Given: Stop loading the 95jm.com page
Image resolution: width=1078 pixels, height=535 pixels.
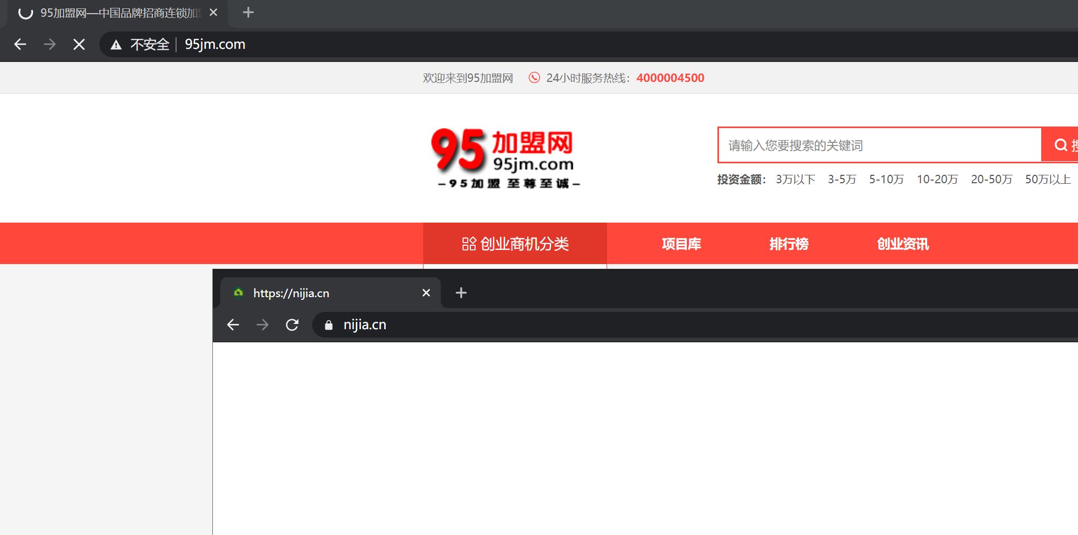Looking at the screenshot, I should pyautogui.click(x=79, y=45).
